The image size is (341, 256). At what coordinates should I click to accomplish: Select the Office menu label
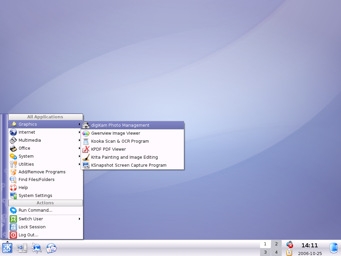point(24,148)
